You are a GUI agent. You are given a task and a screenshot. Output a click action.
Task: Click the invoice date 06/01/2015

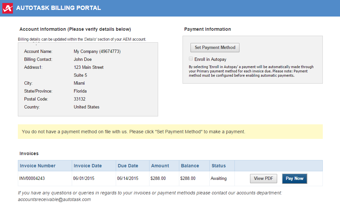pos(84,179)
